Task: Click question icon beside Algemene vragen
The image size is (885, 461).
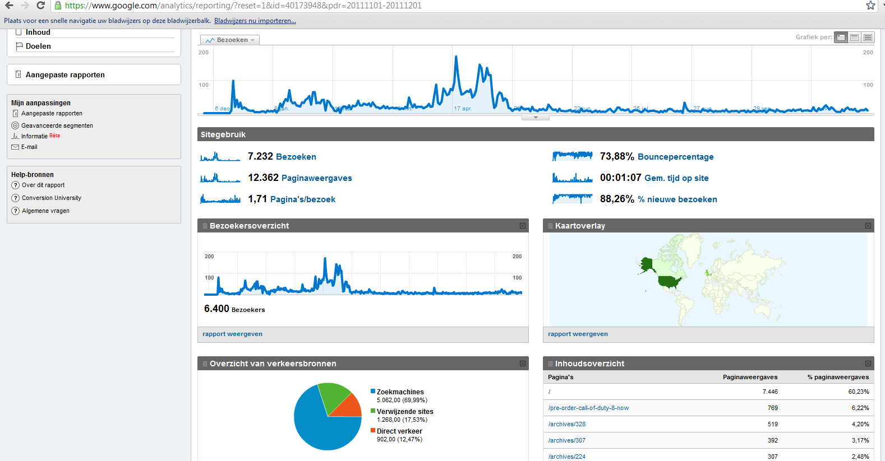Action: (15, 211)
